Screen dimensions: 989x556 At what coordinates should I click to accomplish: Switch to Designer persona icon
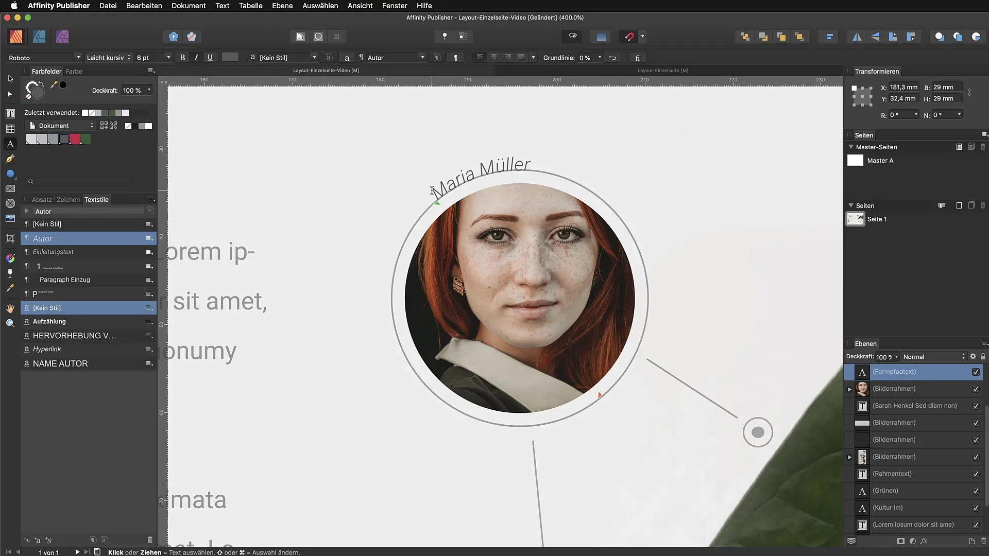pyautogui.click(x=39, y=37)
